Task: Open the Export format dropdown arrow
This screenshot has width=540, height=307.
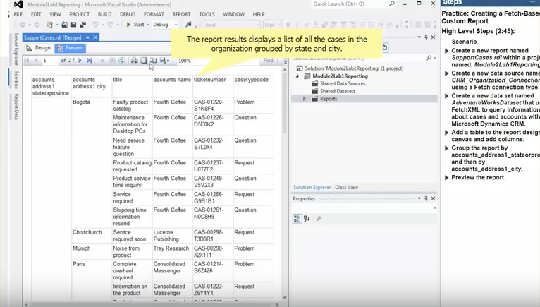Action: [168, 61]
